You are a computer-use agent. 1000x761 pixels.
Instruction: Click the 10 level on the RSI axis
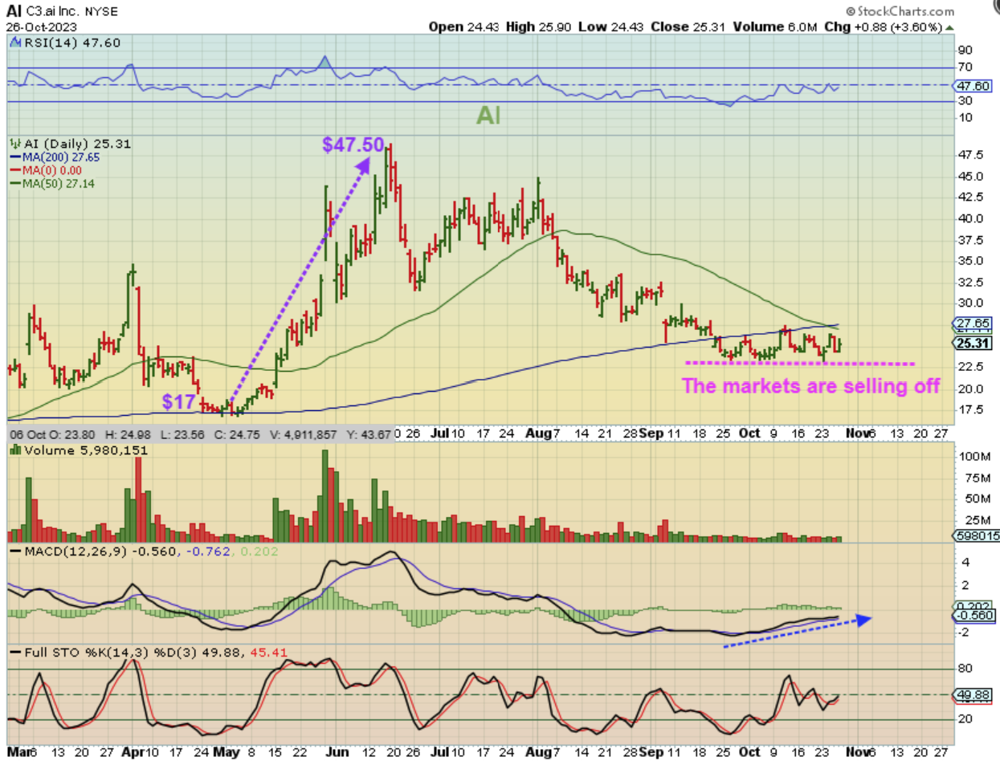[965, 118]
